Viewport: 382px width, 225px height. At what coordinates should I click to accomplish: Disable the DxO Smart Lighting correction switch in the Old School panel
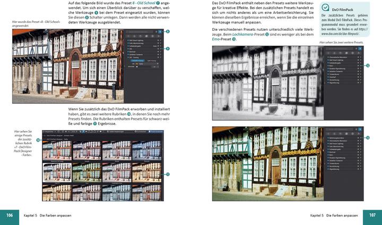[158, 40]
